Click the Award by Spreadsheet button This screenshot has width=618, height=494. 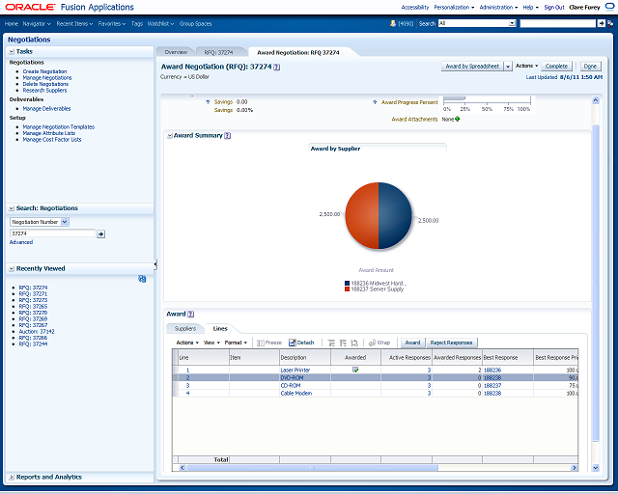pyautogui.click(x=472, y=67)
